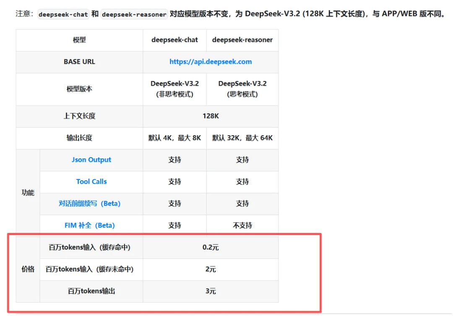
Task: Click the DeepSeek-V3.2 (思考模式) cell
Action: [242, 89]
